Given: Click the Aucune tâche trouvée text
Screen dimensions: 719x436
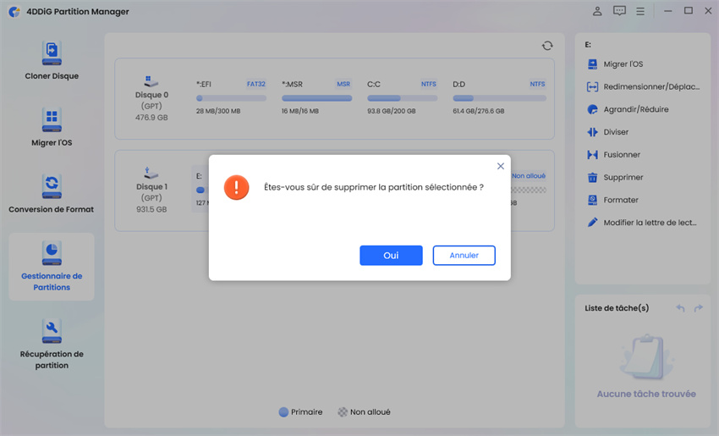Looking at the screenshot, I should coord(646,394).
